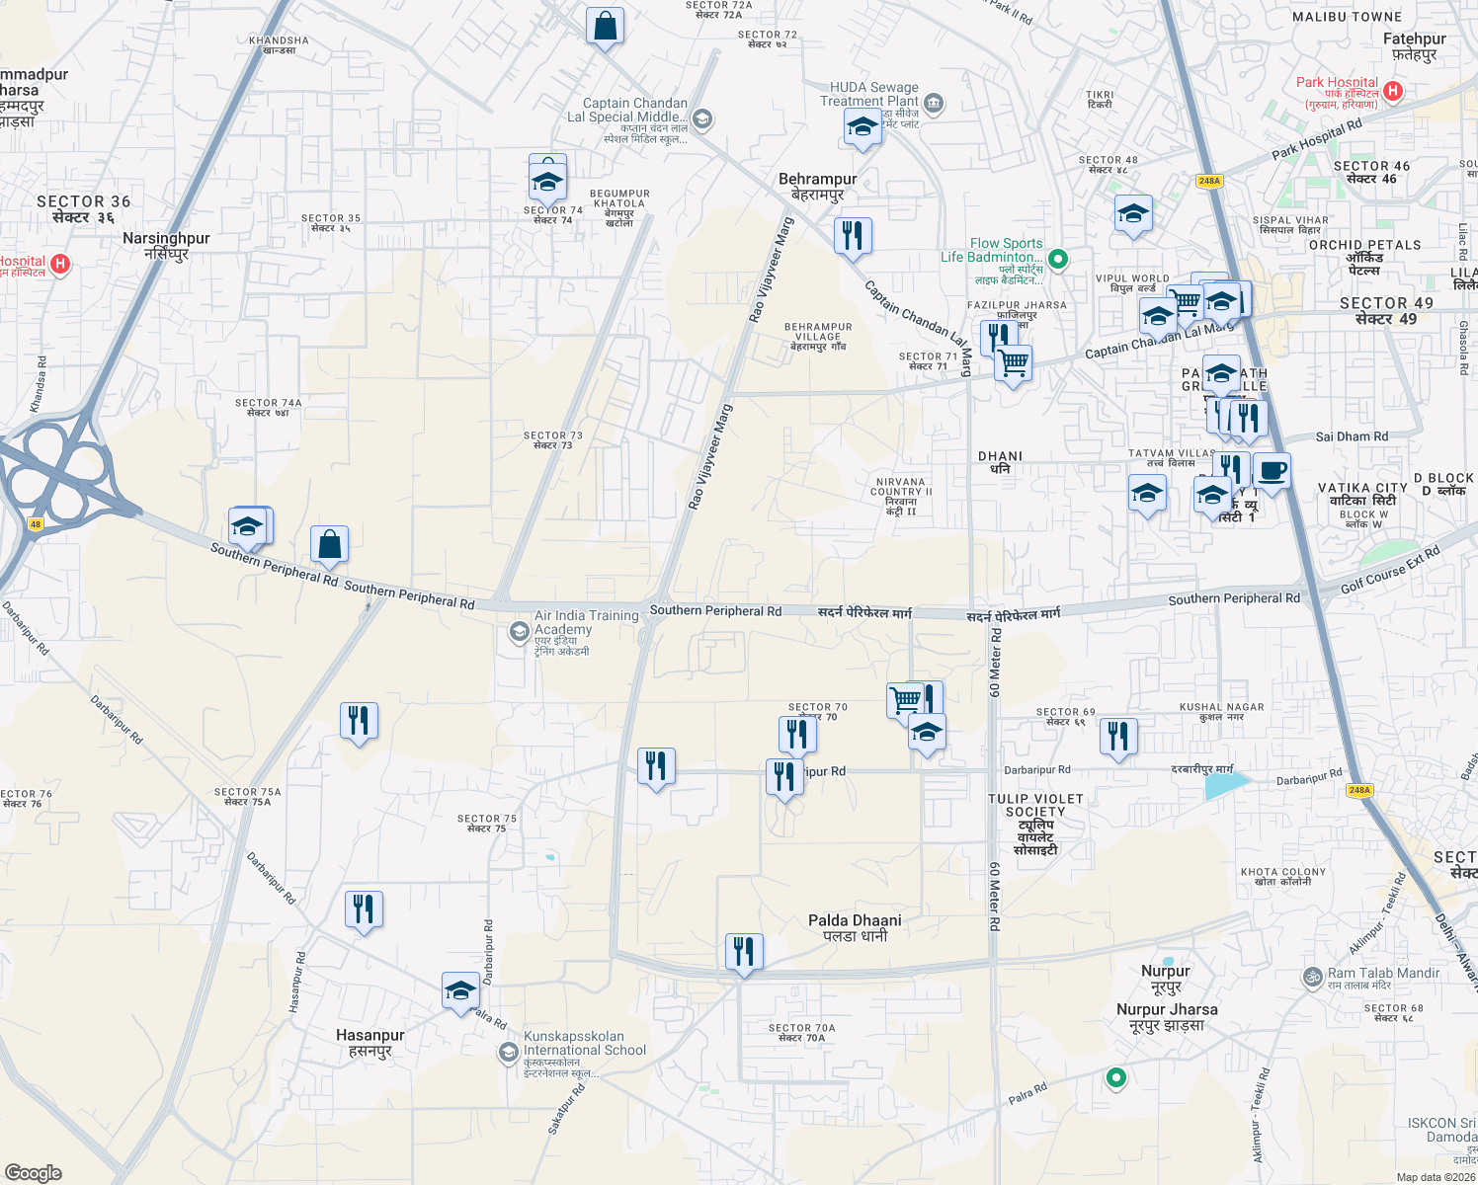The image size is (1478, 1185).
Task: Select the Air India Training Academy marker
Action: (x=518, y=630)
